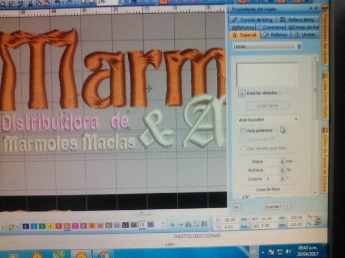Select color swatch 1
This screenshot has height=258, width=345.
point(26,226)
